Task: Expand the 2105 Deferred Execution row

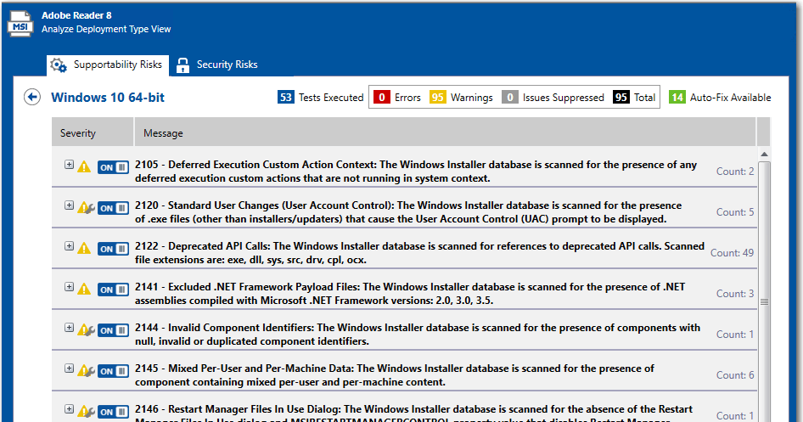Action: (70, 165)
